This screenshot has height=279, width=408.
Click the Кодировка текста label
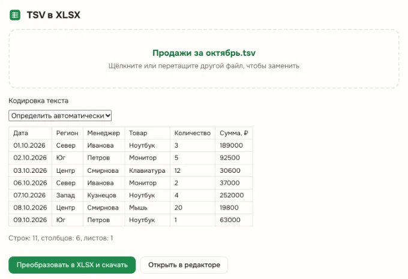point(38,101)
